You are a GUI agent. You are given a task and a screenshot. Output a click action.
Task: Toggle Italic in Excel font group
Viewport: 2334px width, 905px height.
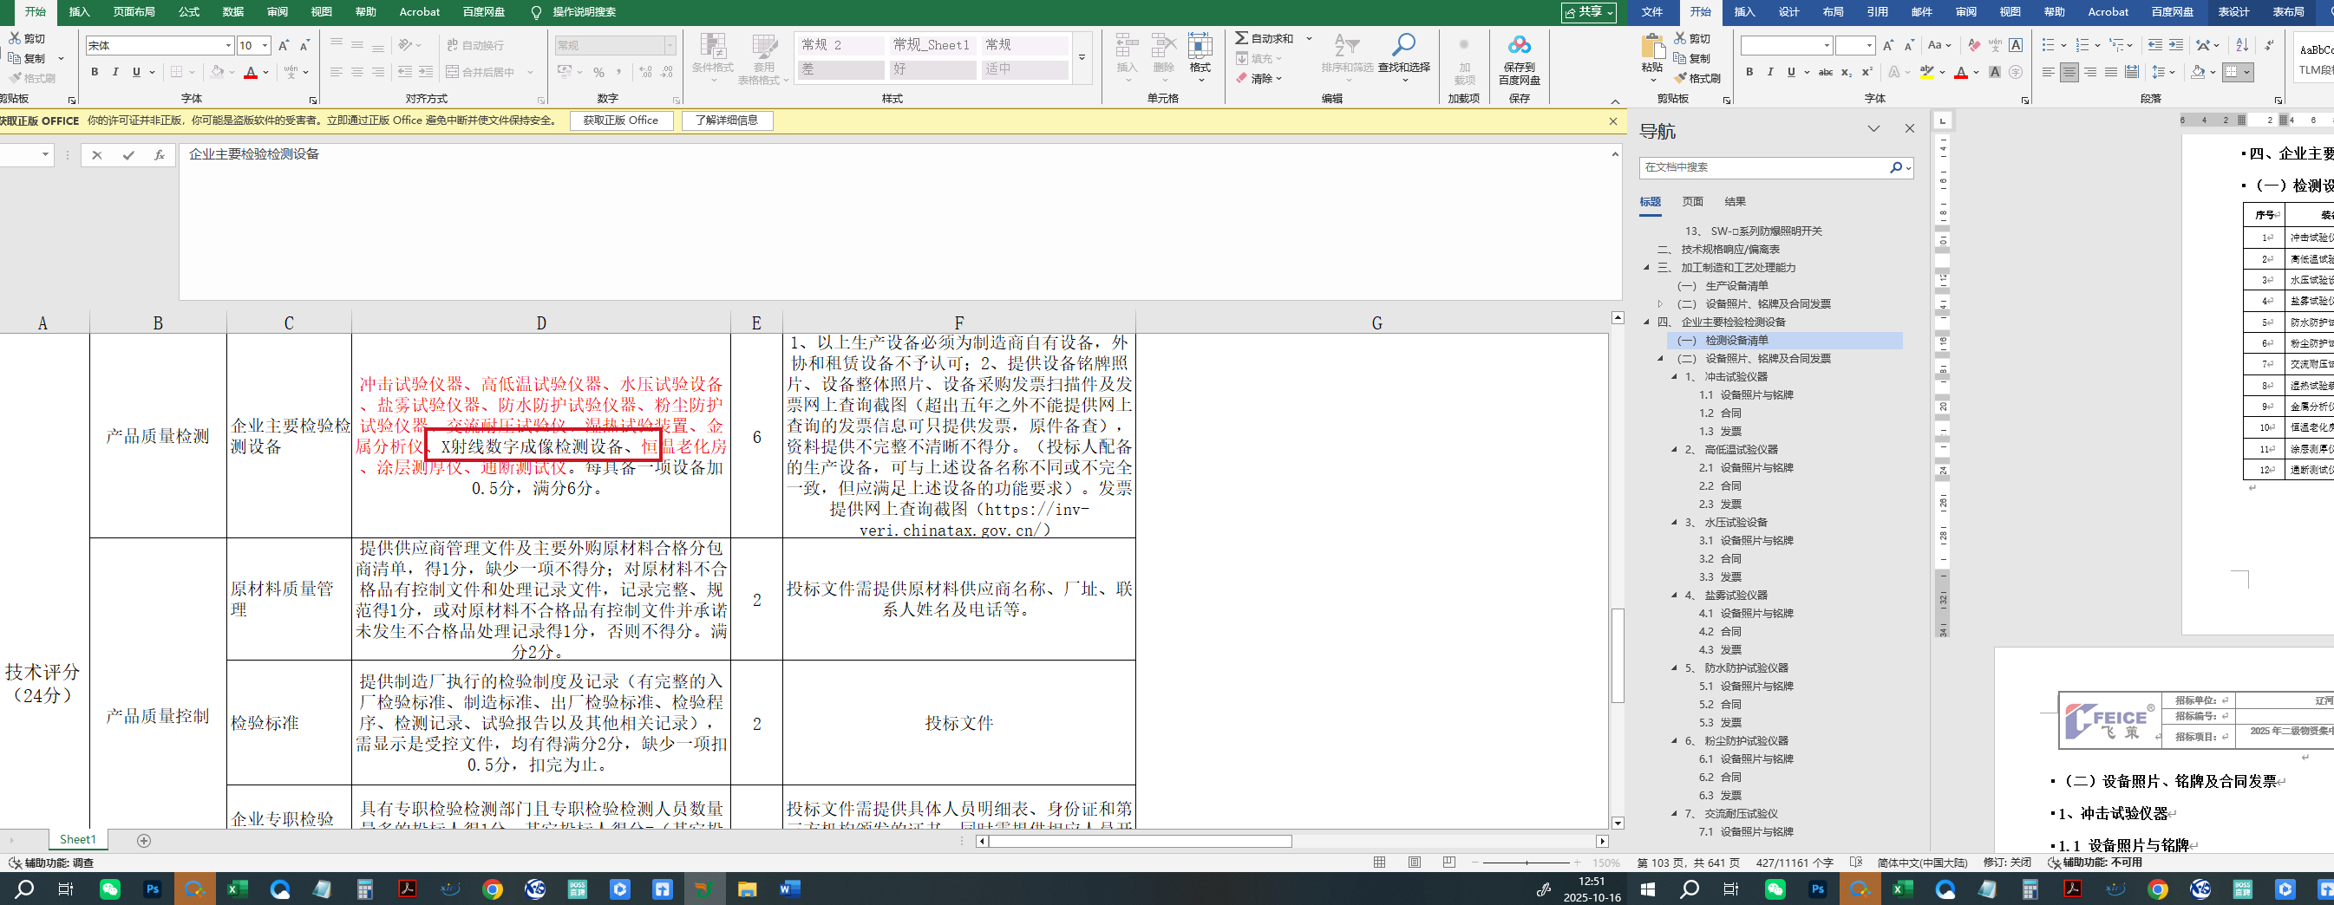click(115, 72)
